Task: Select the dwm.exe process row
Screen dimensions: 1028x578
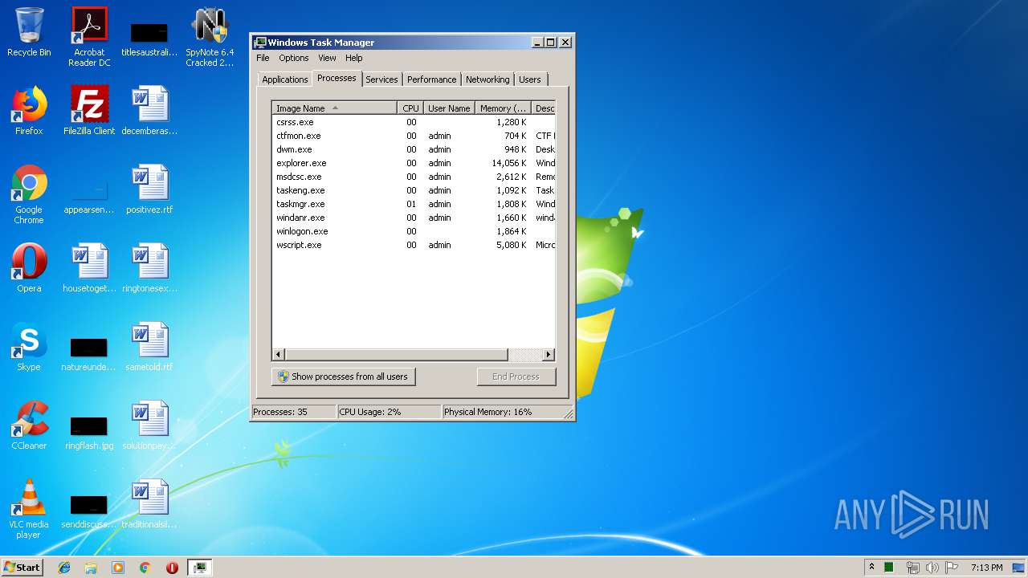Action: click(x=414, y=149)
